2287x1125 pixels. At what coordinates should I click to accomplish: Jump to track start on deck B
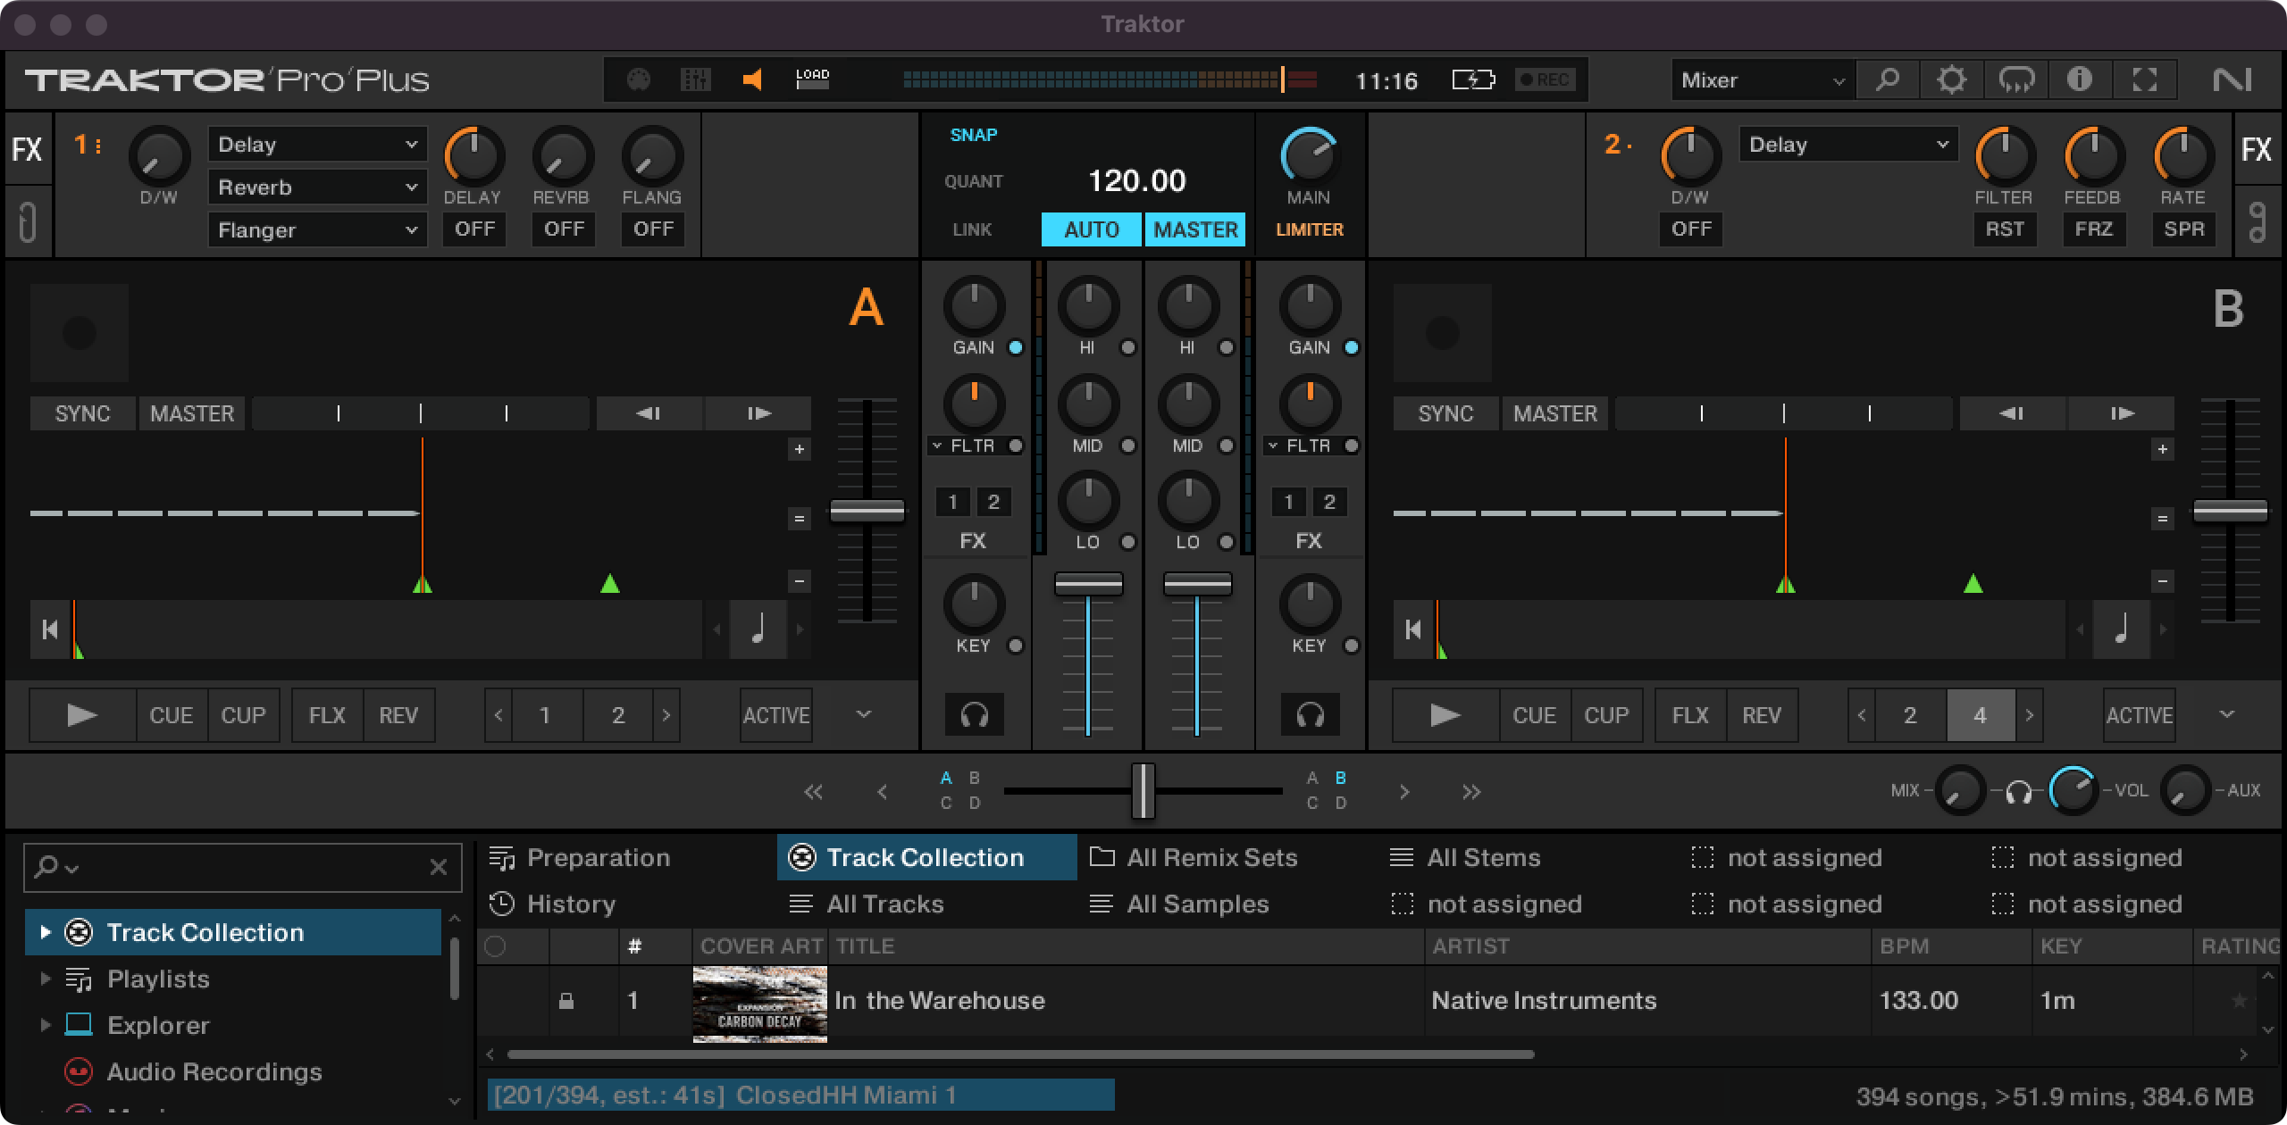1412,629
